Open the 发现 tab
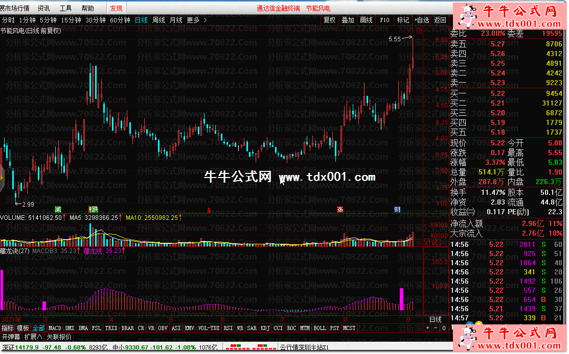 tap(116, 8)
